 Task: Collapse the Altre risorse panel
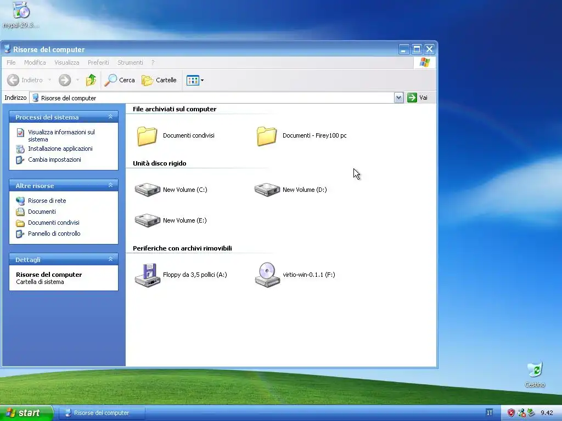click(x=110, y=185)
